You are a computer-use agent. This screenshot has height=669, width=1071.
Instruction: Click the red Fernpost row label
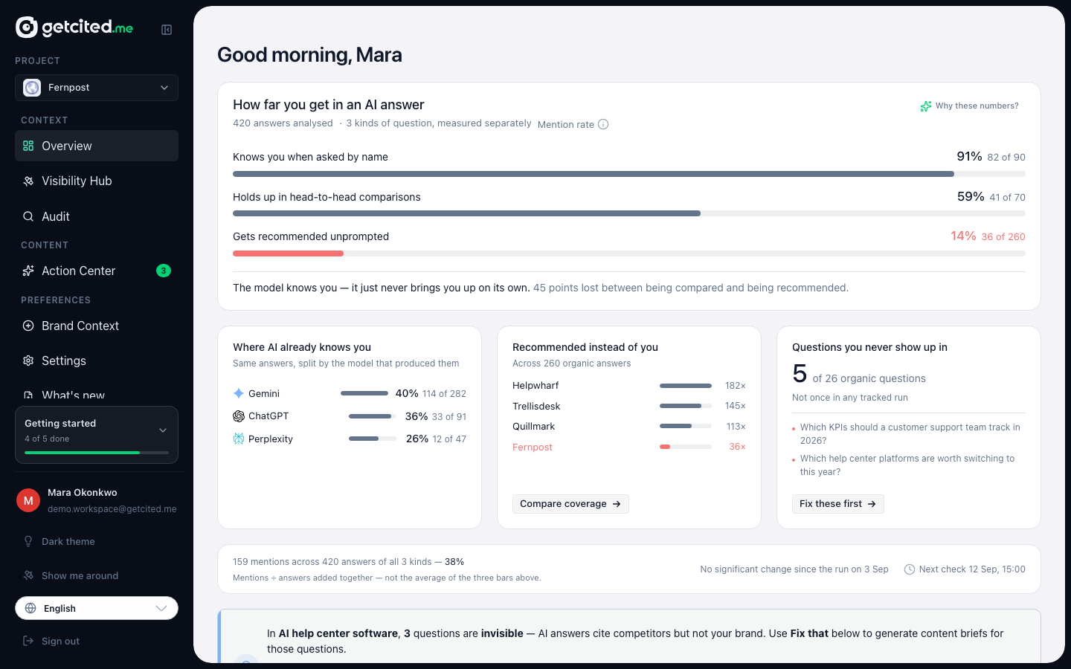533,447
